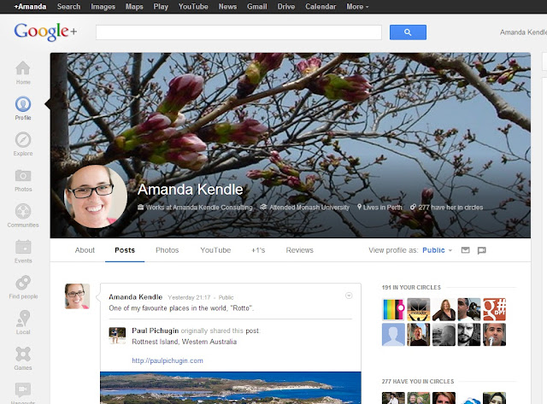Open the Rottnest Island photo in post
The image size is (547, 404).
click(231, 388)
